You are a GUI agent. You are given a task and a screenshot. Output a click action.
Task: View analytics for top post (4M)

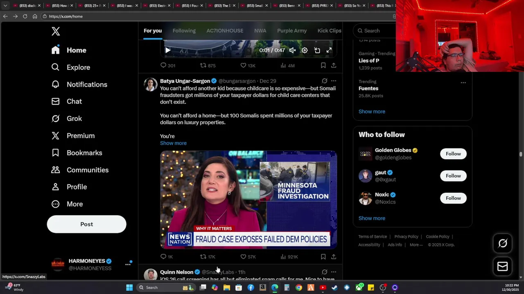287,65
